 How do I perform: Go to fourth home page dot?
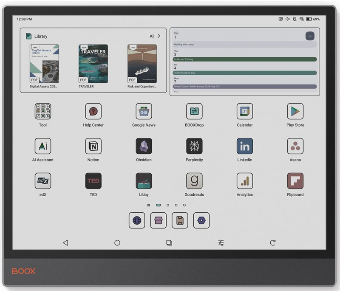[x=176, y=205]
